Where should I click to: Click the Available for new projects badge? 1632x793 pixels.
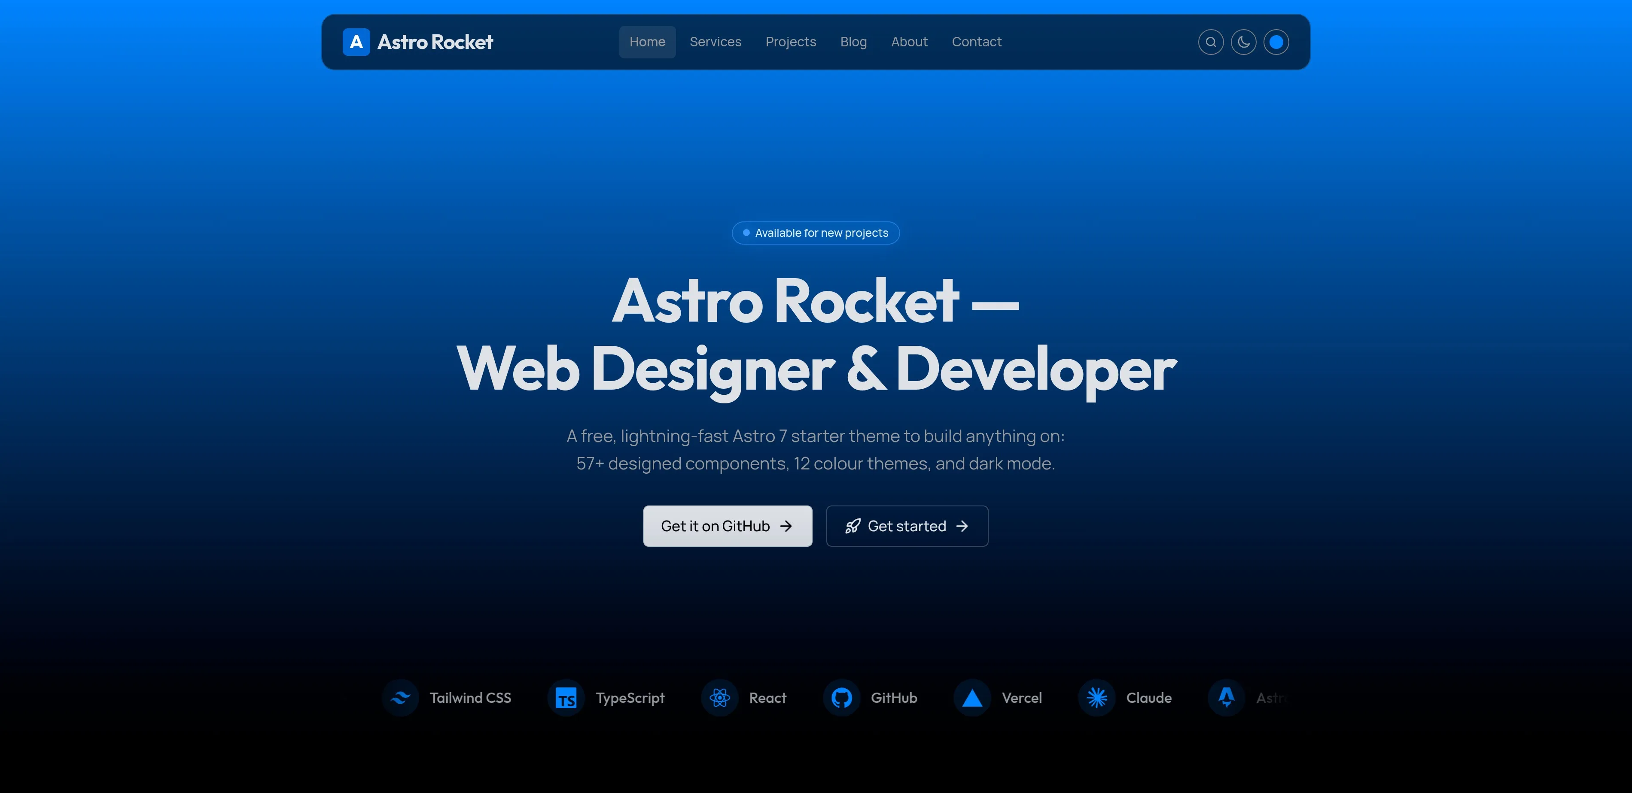(816, 233)
